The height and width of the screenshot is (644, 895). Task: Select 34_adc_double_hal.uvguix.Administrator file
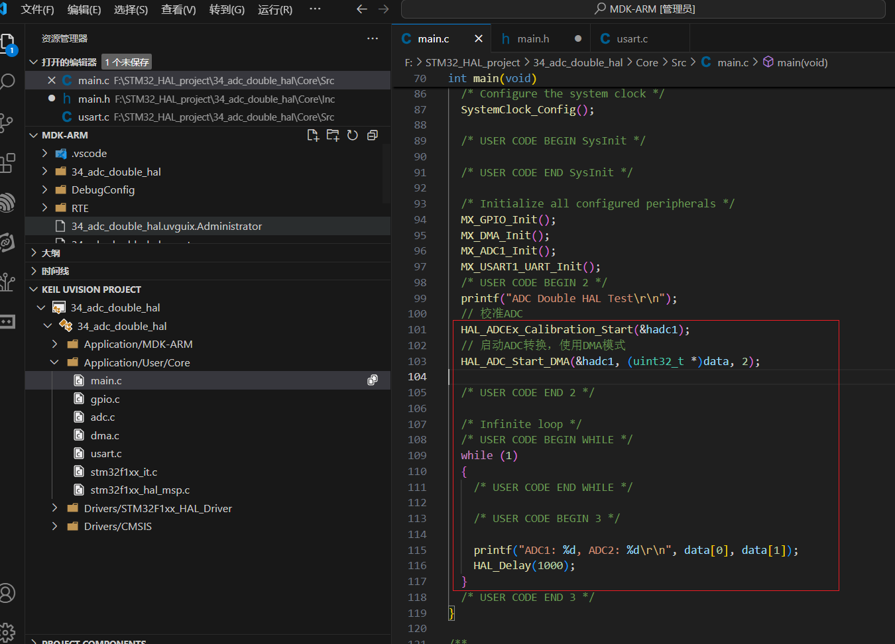(x=208, y=226)
